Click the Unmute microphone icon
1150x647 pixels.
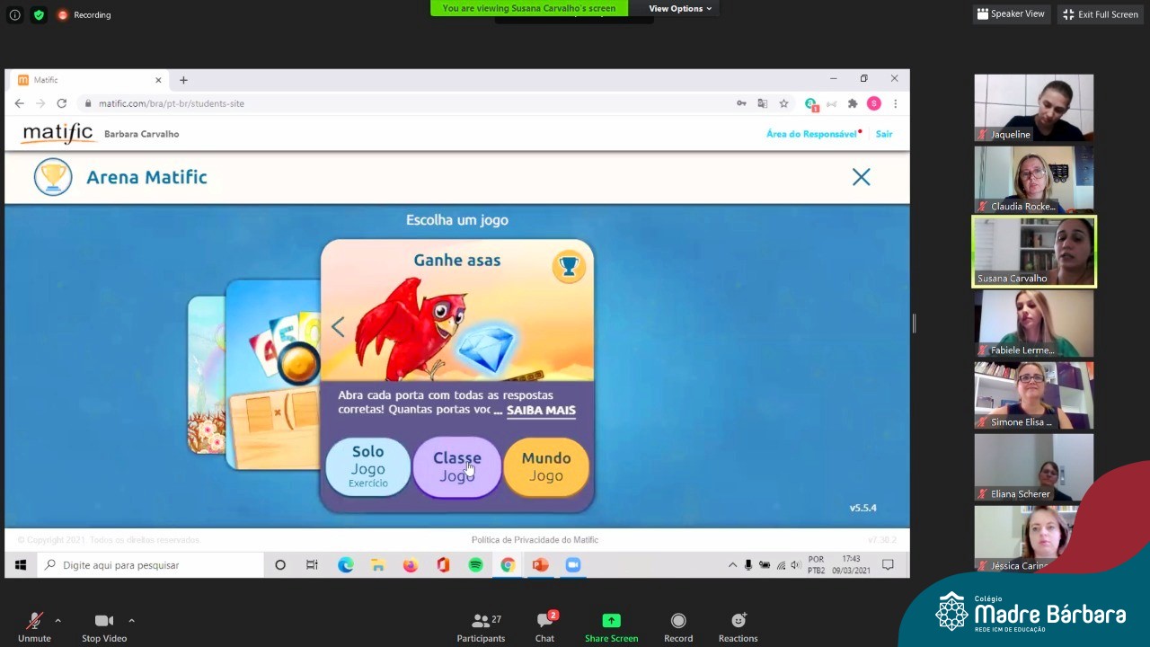pyautogui.click(x=34, y=621)
